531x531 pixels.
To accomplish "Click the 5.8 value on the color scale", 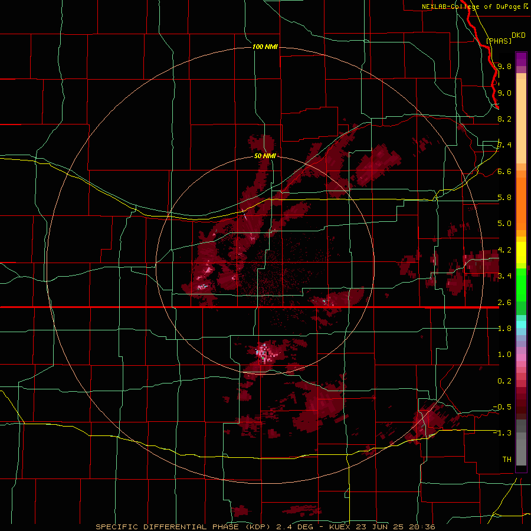I will tap(504, 198).
